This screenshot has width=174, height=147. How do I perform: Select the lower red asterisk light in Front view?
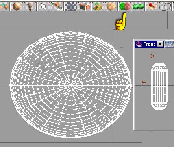(x=144, y=83)
